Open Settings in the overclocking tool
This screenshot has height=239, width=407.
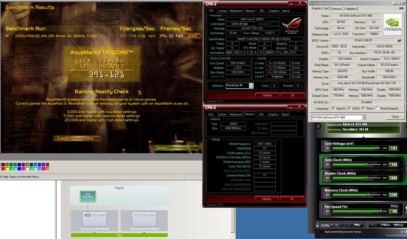[398, 225]
